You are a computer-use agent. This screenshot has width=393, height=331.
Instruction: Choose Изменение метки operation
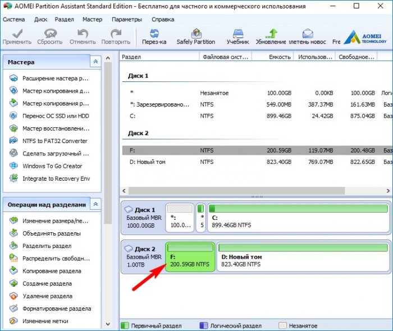click(39, 321)
